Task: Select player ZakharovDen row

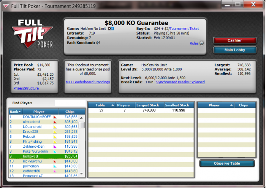Action: click(44, 147)
